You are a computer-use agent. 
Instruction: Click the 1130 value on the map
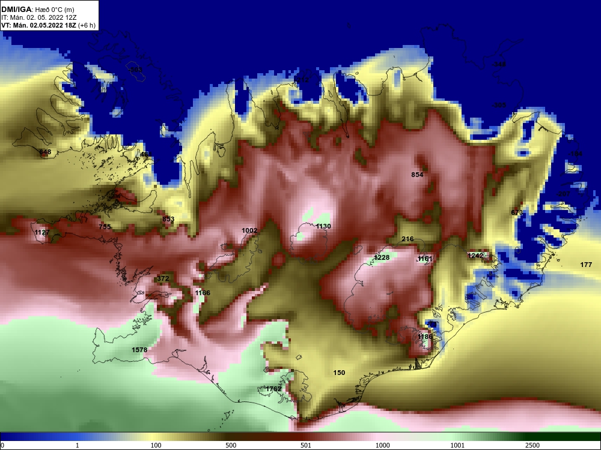[323, 226]
